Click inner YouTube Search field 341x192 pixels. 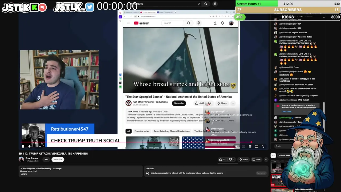pos(173,23)
